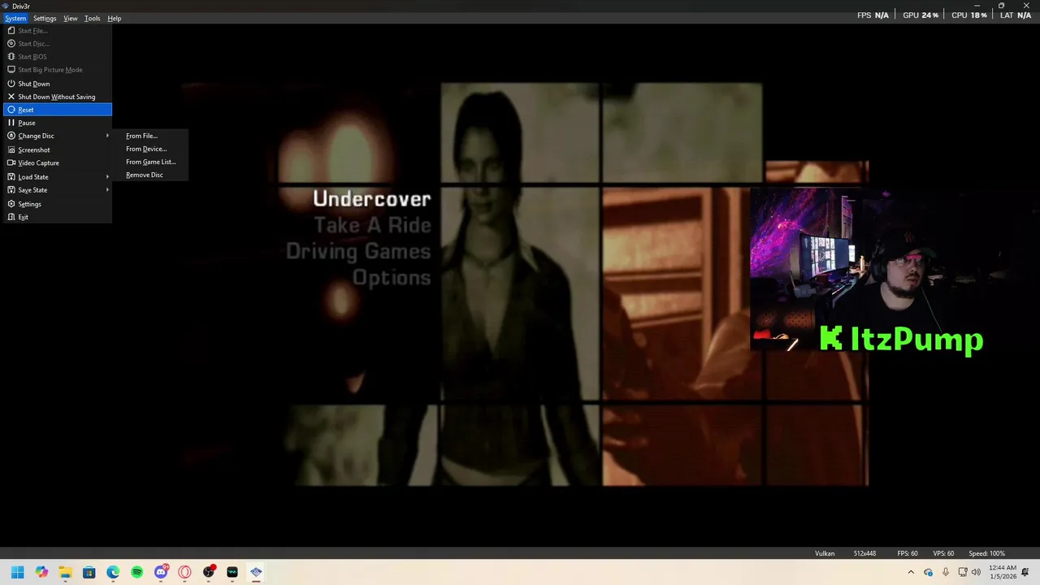Choose Start Disc... in System menu
This screenshot has width=1040, height=585.
(x=57, y=44)
